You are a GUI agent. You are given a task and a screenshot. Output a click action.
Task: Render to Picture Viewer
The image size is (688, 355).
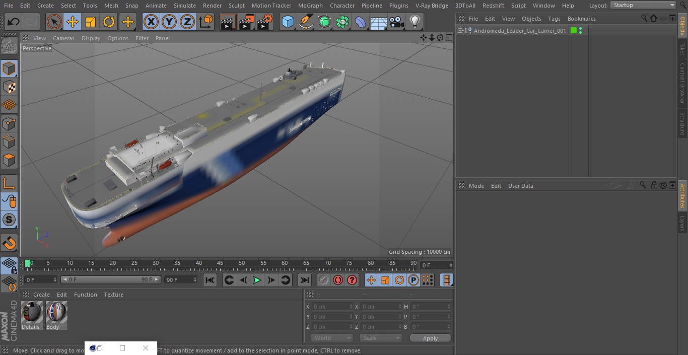[246, 22]
